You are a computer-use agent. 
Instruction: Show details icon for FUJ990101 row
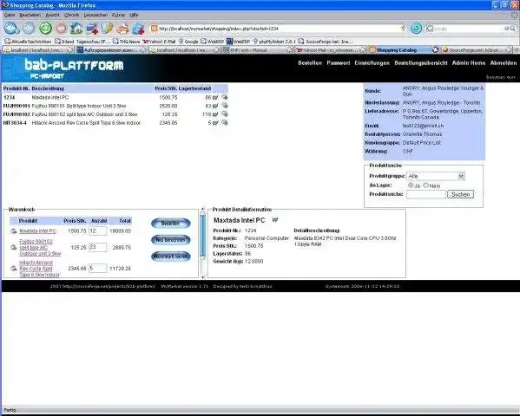(x=225, y=106)
